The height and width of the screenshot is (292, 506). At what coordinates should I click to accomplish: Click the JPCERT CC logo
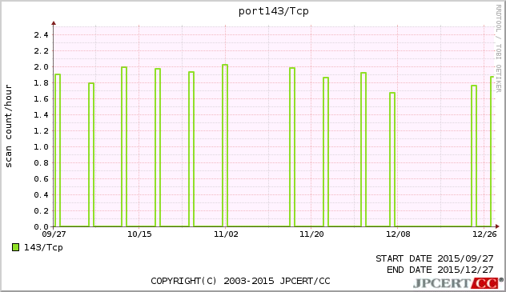[458, 283]
